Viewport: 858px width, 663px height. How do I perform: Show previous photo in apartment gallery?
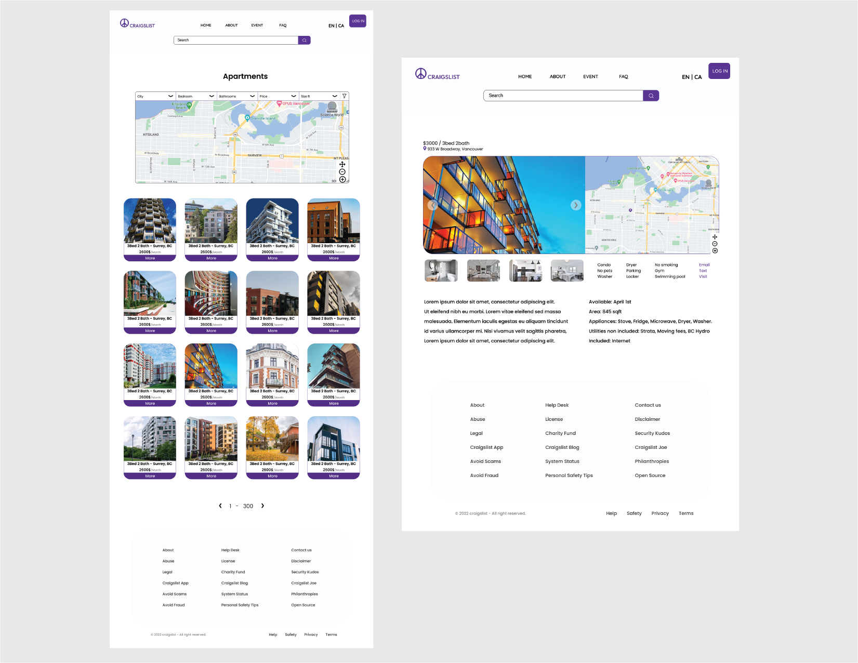point(432,205)
